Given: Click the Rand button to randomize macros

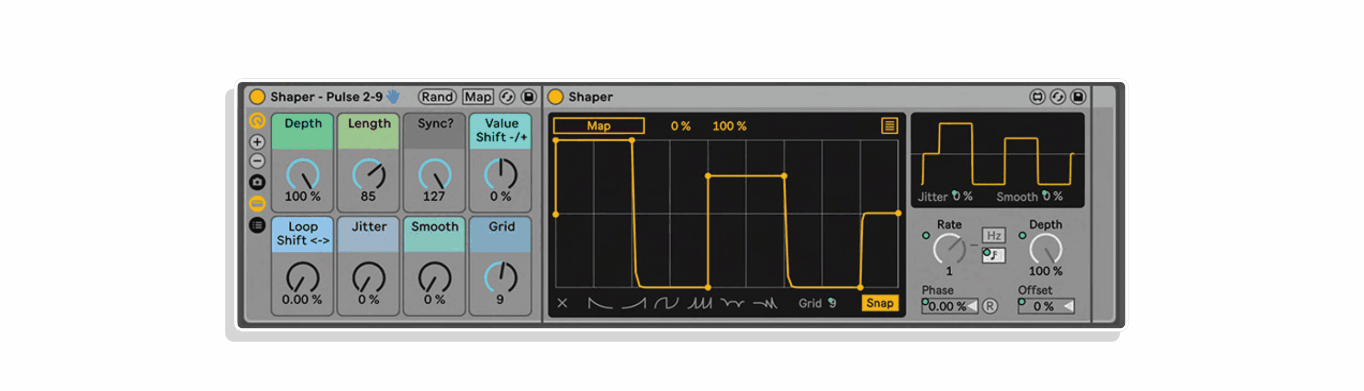Looking at the screenshot, I should (437, 96).
